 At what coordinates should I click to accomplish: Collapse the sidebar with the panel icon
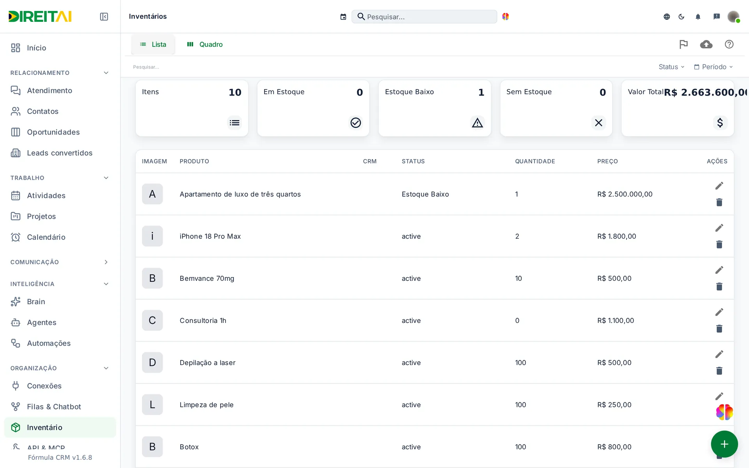[x=104, y=16]
